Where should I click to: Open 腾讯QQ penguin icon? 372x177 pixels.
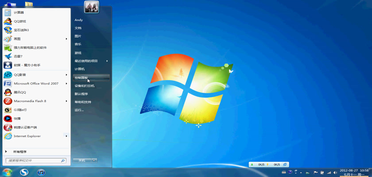8,92
